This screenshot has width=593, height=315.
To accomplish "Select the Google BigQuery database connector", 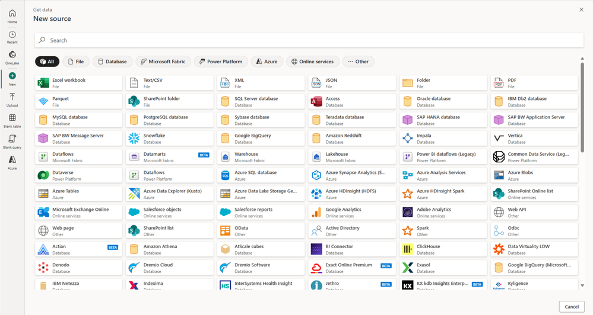I will [261, 139].
